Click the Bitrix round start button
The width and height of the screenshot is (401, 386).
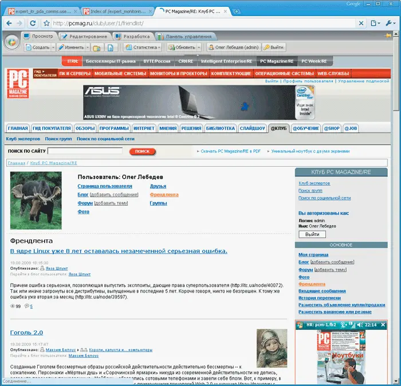(12, 42)
